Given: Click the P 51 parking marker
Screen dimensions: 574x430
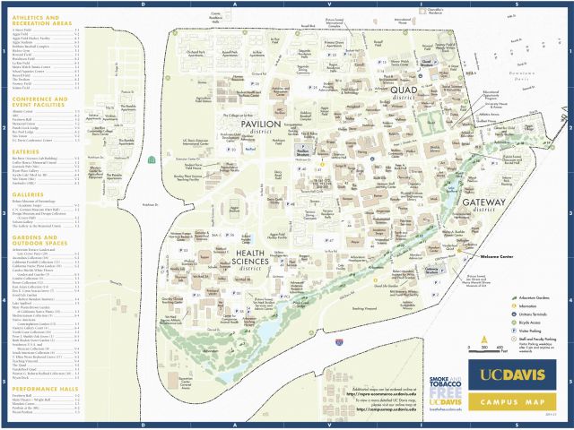Looking at the screenshot, I should click(x=196, y=295).
